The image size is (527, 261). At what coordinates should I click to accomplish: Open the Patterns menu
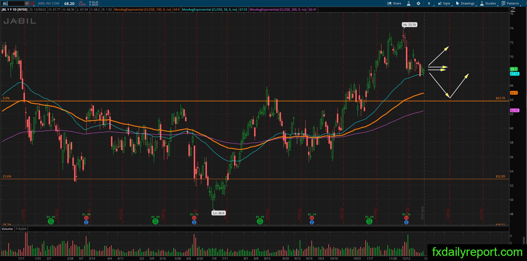click(x=511, y=3)
